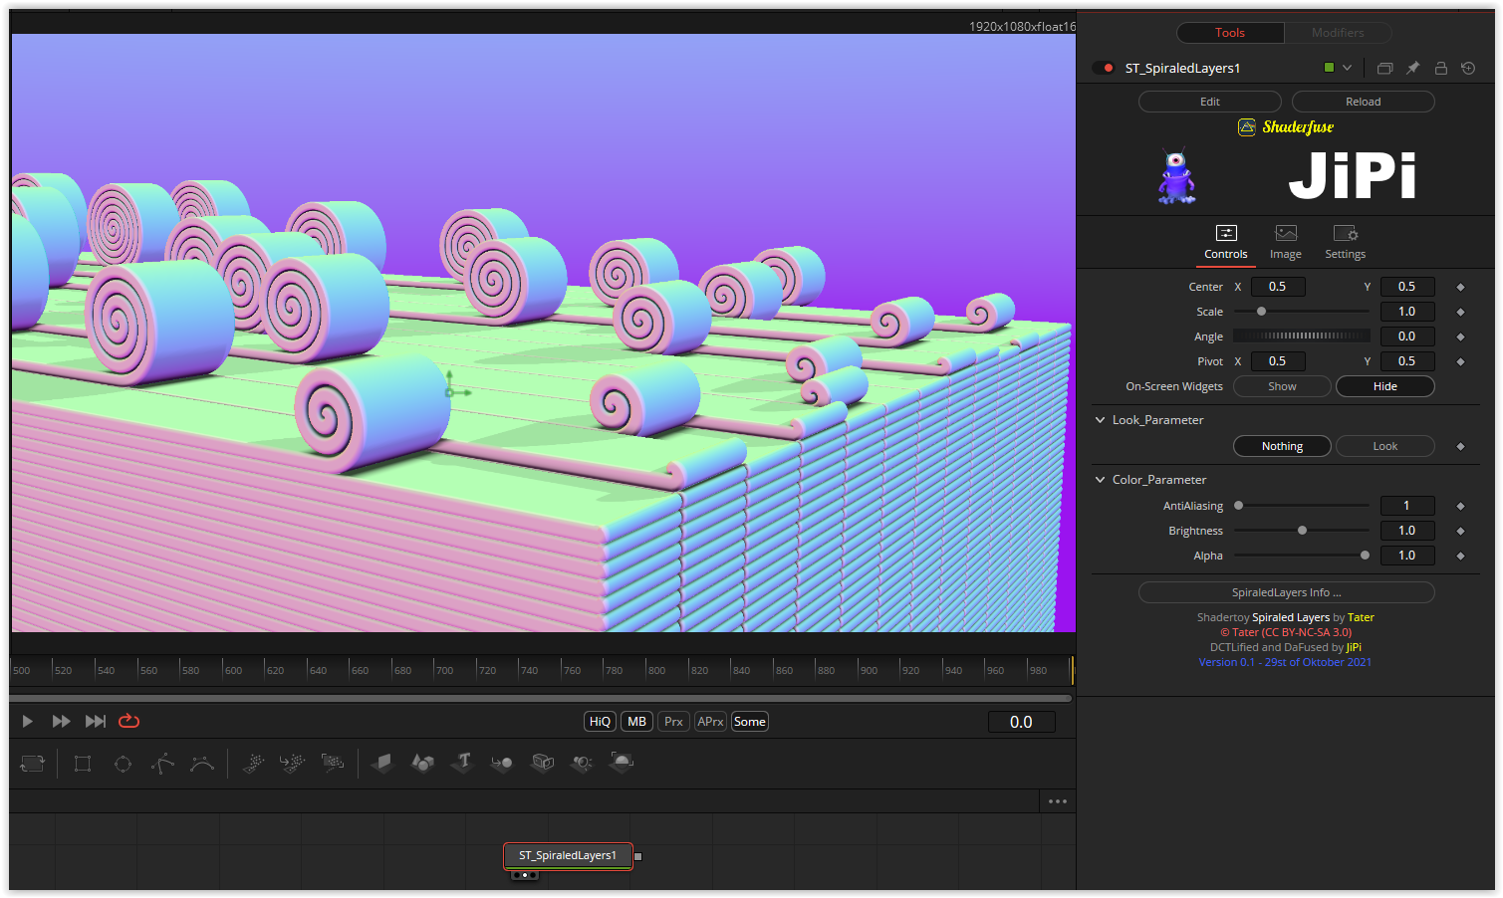The width and height of the screenshot is (1503, 898).
Task: Add a Merge 3D tool from toolbar
Action: click(x=502, y=764)
